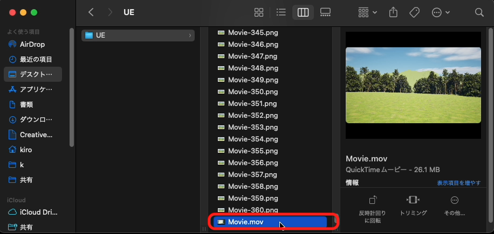The height and width of the screenshot is (234, 494).
Task: Select デスクトップ in the sidebar
Action: (33, 74)
